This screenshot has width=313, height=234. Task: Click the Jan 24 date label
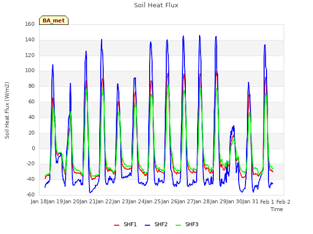(136, 202)
